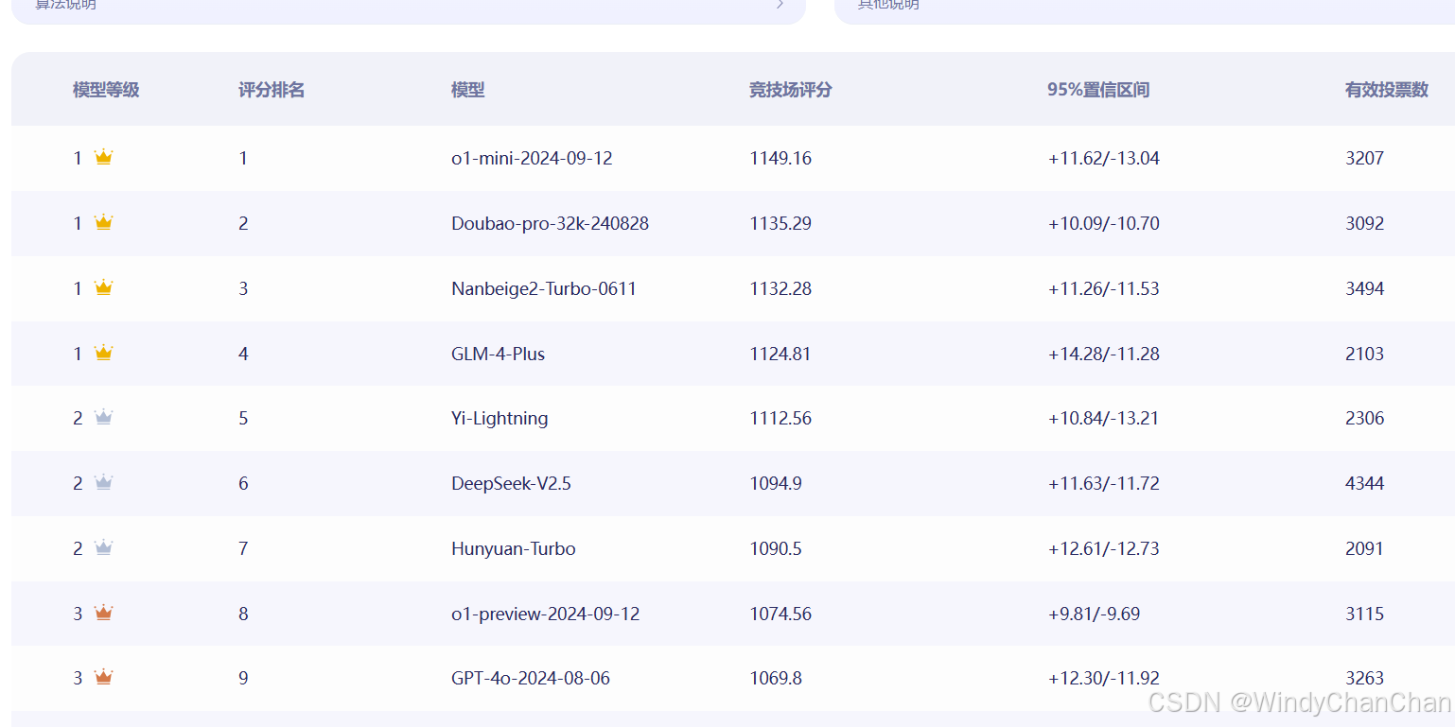Viewport: 1455px width, 727px height.
Task: Click rank number 8 in the o1-preview row
Action: [x=243, y=614]
